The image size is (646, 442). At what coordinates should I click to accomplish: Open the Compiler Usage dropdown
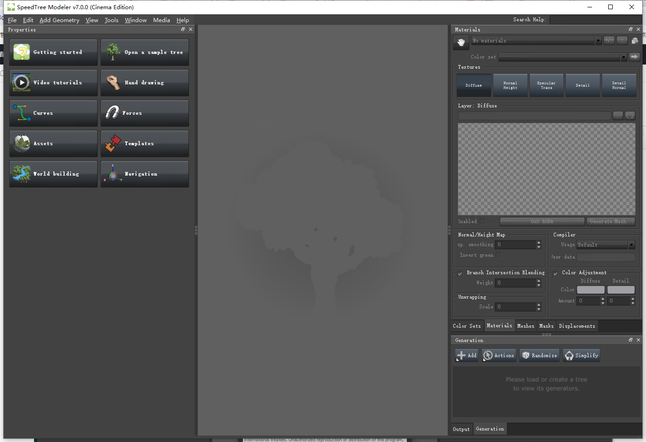[x=606, y=245]
